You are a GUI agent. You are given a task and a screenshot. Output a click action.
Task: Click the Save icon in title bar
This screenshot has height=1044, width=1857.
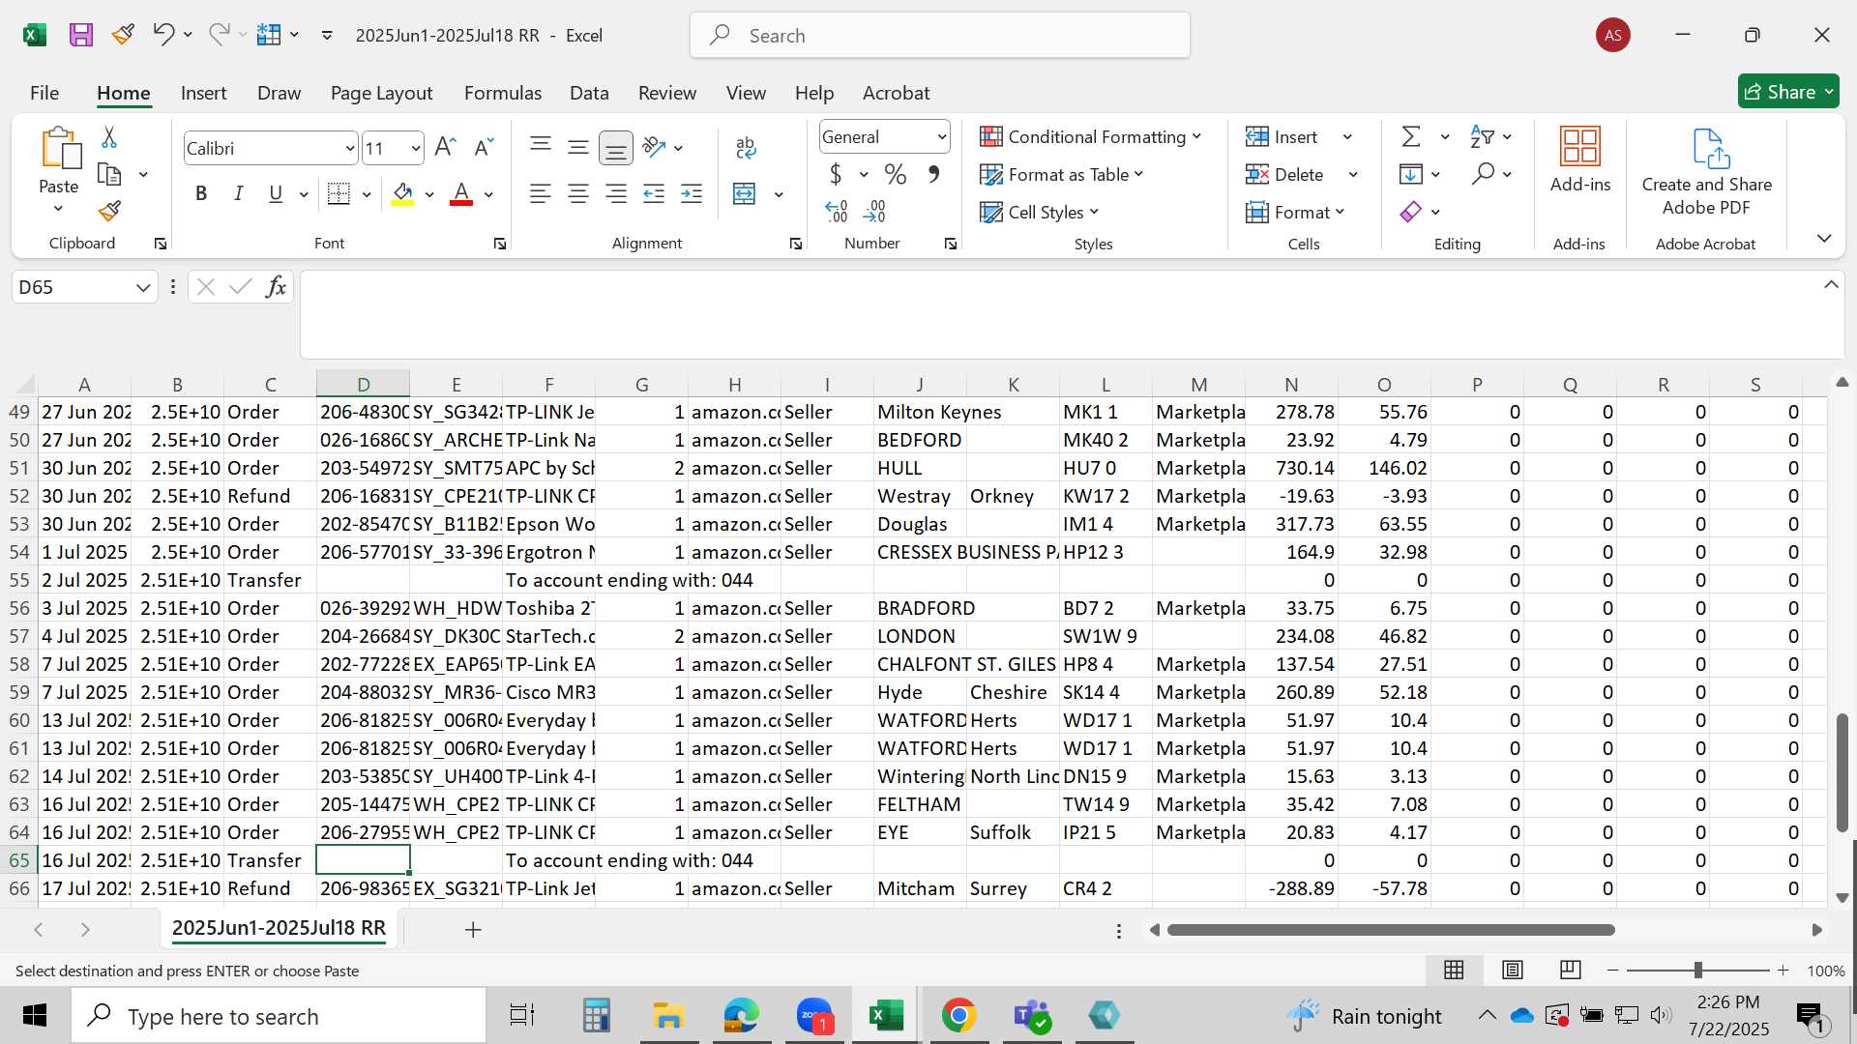click(x=81, y=36)
